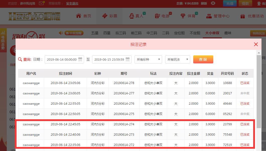This screenshot has height=151, width=266.
Task: Click the 投注时间 column header
Action: click(x=65, y=73)
